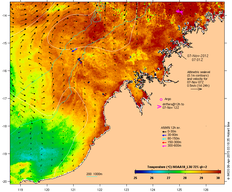
Task: Click the black 0-30m legend arrow
Action: tap(164, 132)
